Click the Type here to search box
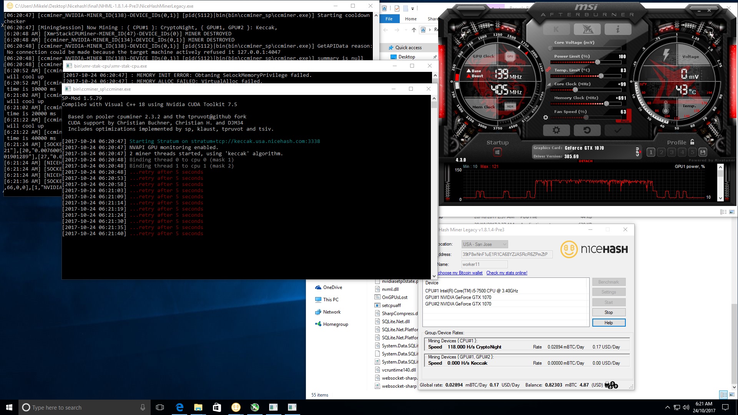The image size is (738, 415). pos(84,407)
